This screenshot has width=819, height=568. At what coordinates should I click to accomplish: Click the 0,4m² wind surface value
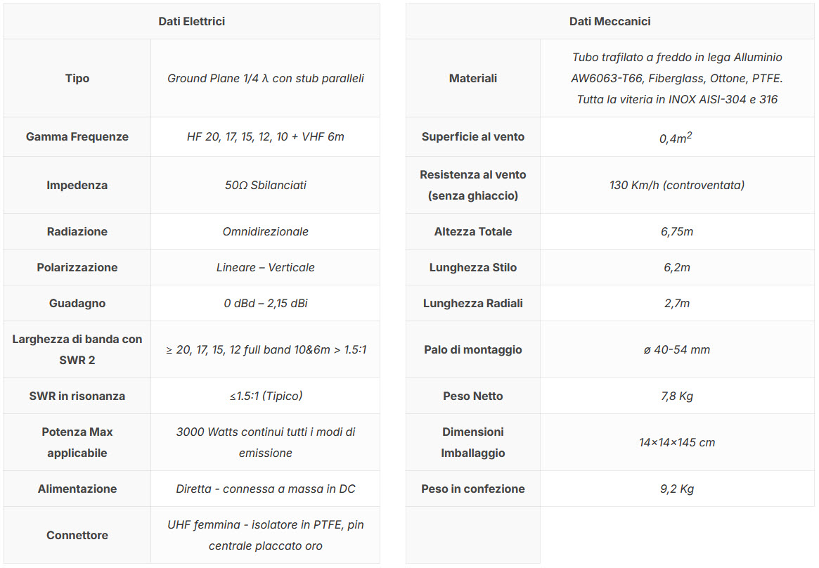coord(676,138)
